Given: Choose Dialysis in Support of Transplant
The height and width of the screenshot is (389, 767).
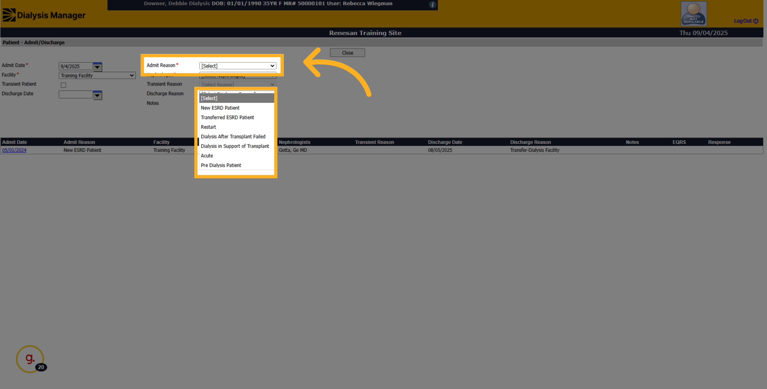Looking at the screenshot, I should 236,146.
